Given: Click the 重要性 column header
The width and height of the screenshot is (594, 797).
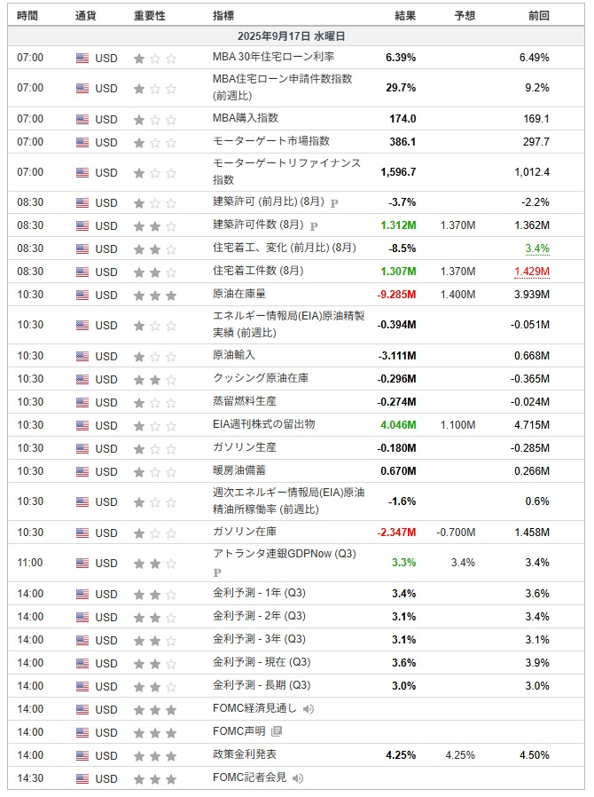Looking at the screenshot, I should point(150,16).
